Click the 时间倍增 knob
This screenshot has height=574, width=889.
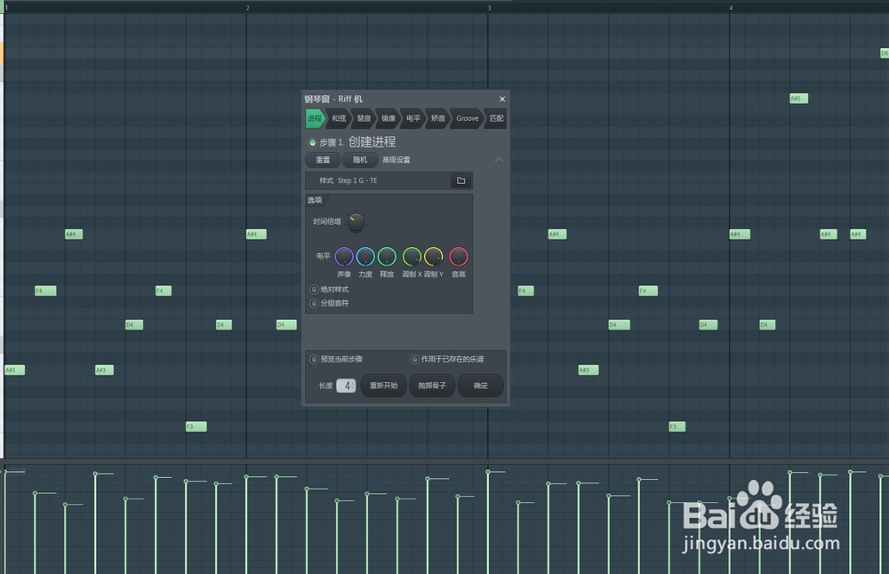coord(356,221)
